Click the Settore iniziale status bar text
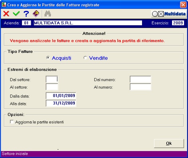The image size is (188, 158). tap(15, 154)
